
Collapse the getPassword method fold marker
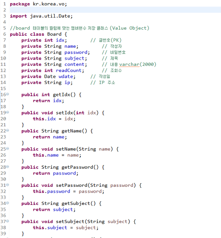click(8, 166)
